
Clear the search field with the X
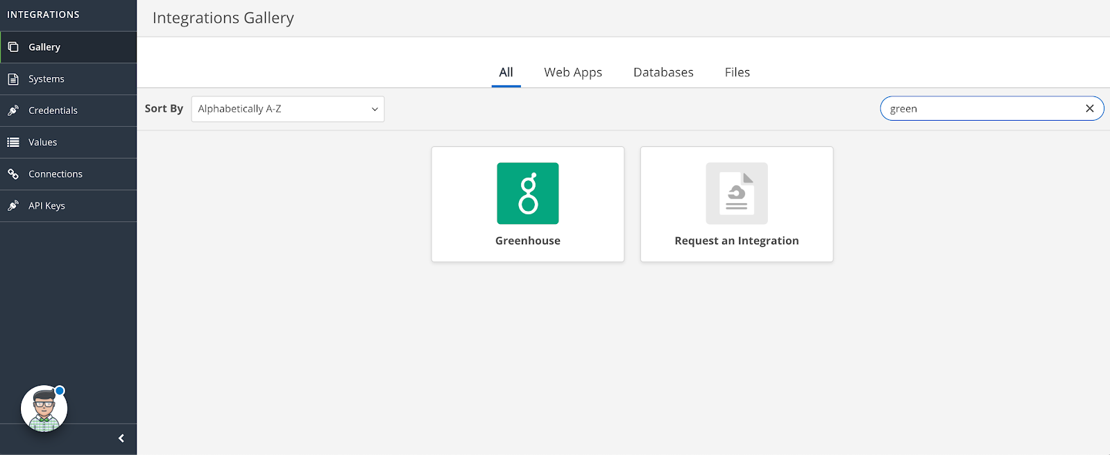tap(1089, 108)
